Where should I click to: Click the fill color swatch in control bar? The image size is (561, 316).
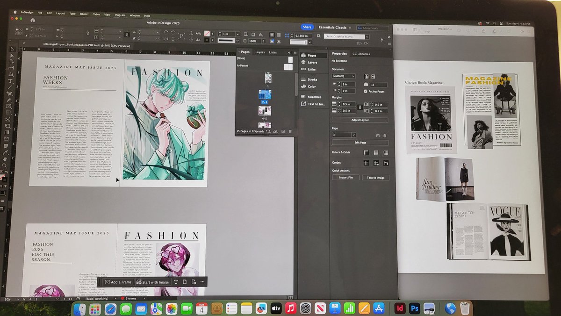[x=207, y=33]
